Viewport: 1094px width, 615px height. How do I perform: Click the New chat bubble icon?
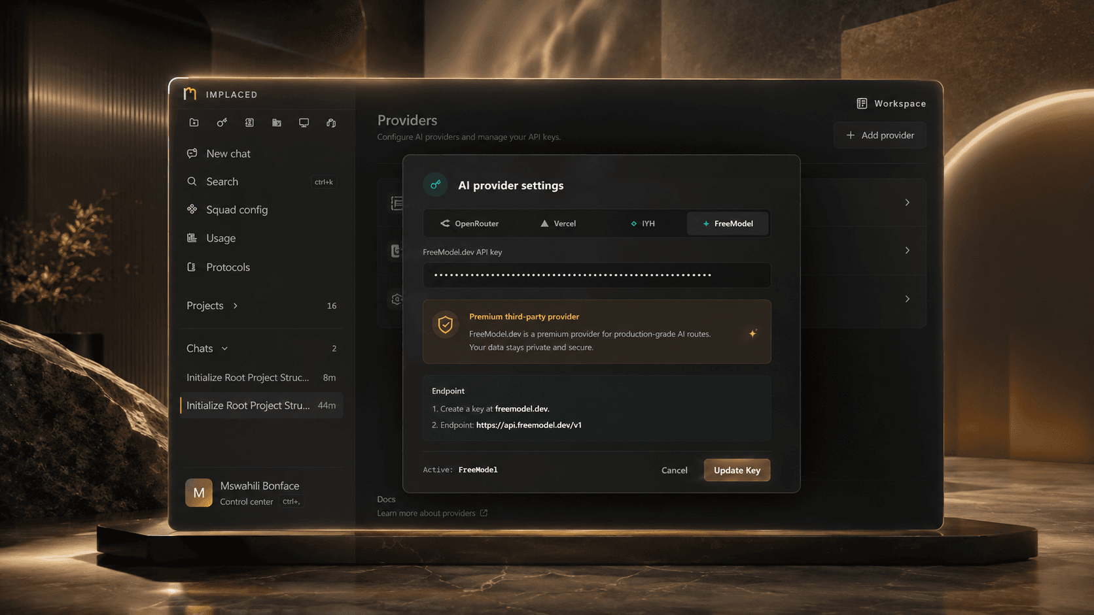[192, 154]
